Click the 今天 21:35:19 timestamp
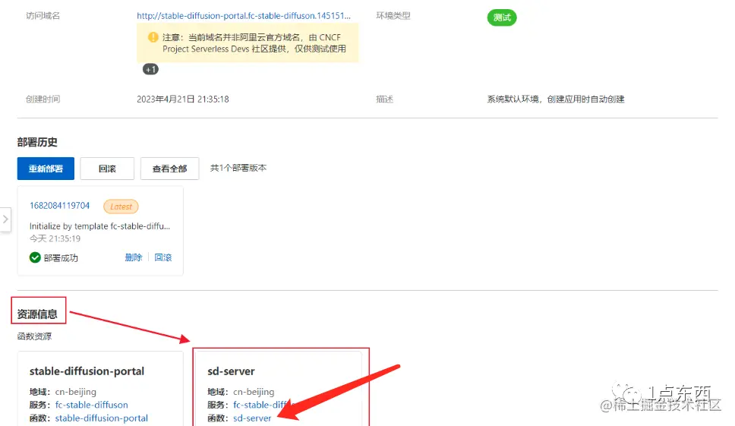The image size is (735, 426). point(55,238)
